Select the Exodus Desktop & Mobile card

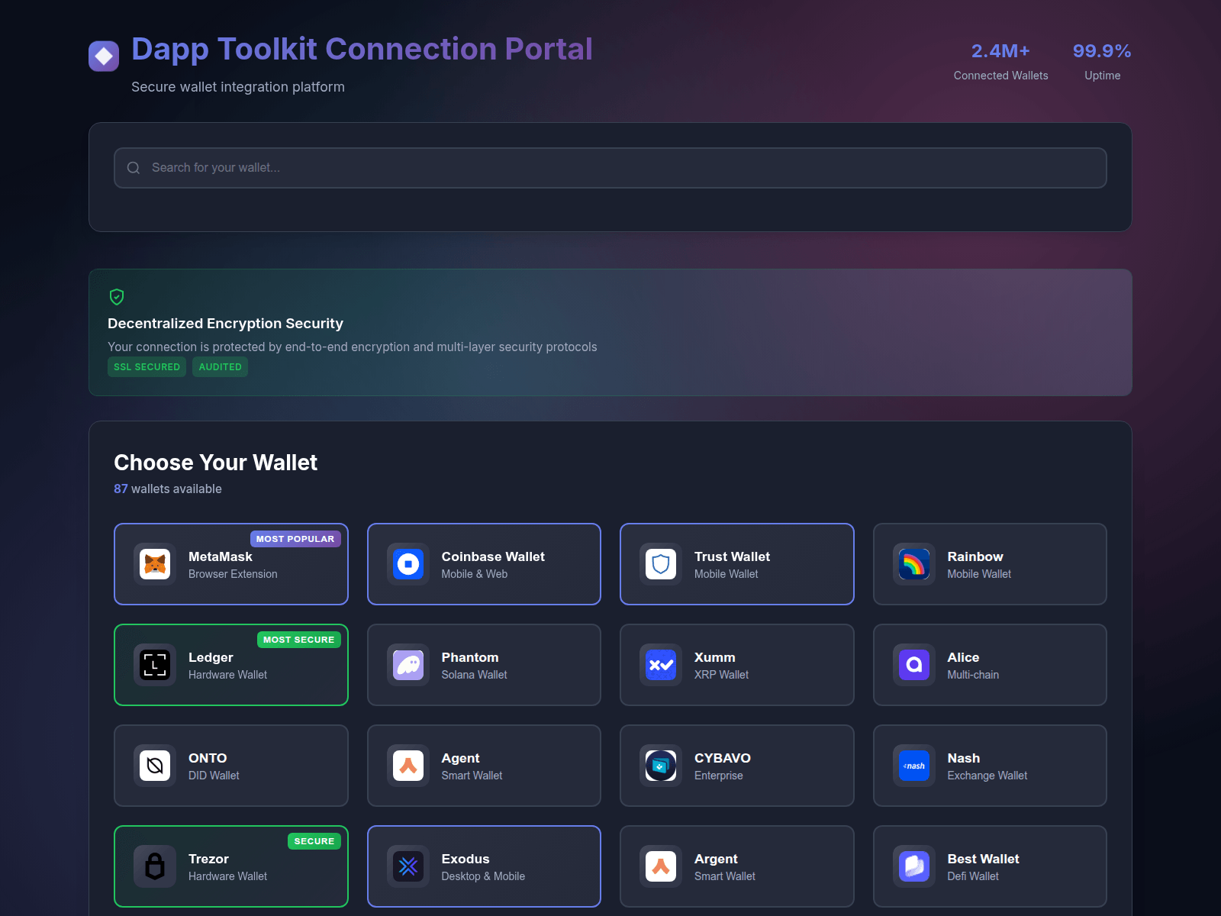[484, 866]
